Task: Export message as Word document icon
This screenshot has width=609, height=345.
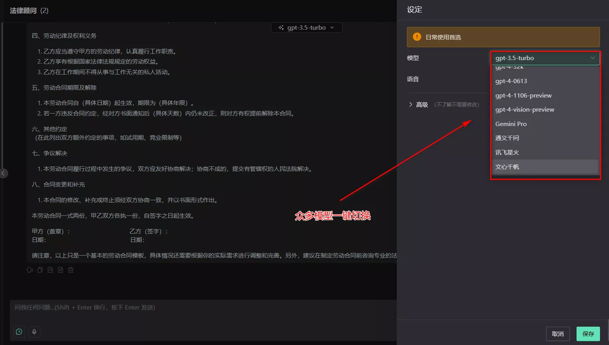Action: [60, 270]
